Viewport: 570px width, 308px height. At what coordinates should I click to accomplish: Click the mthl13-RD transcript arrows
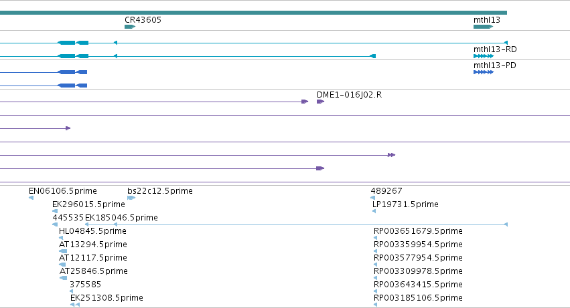pyautogui.click(x=484, y=56)
